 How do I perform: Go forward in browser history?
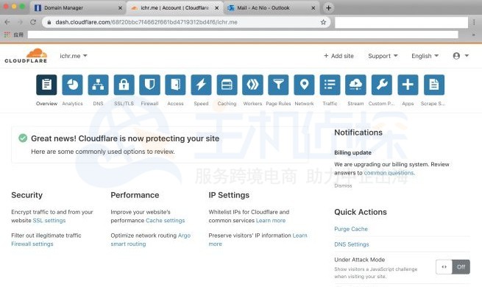pos(21,22)
